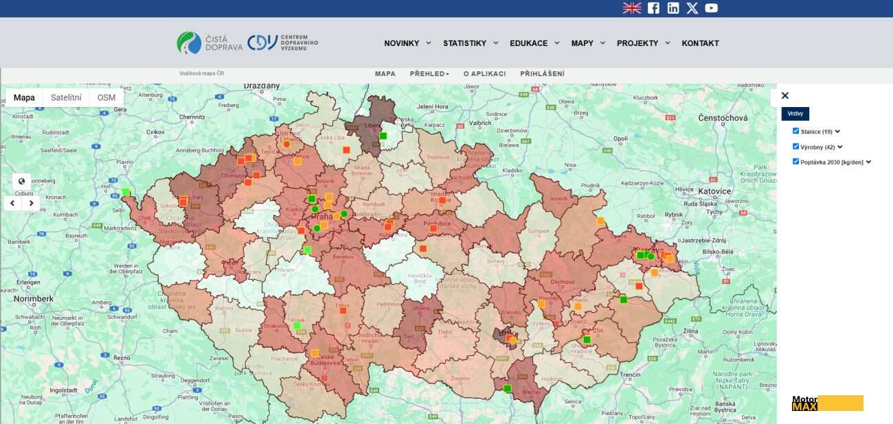Open the LinkedIn profile icon
This screenshot has width=893, height=424.
(x=673, y=8)
